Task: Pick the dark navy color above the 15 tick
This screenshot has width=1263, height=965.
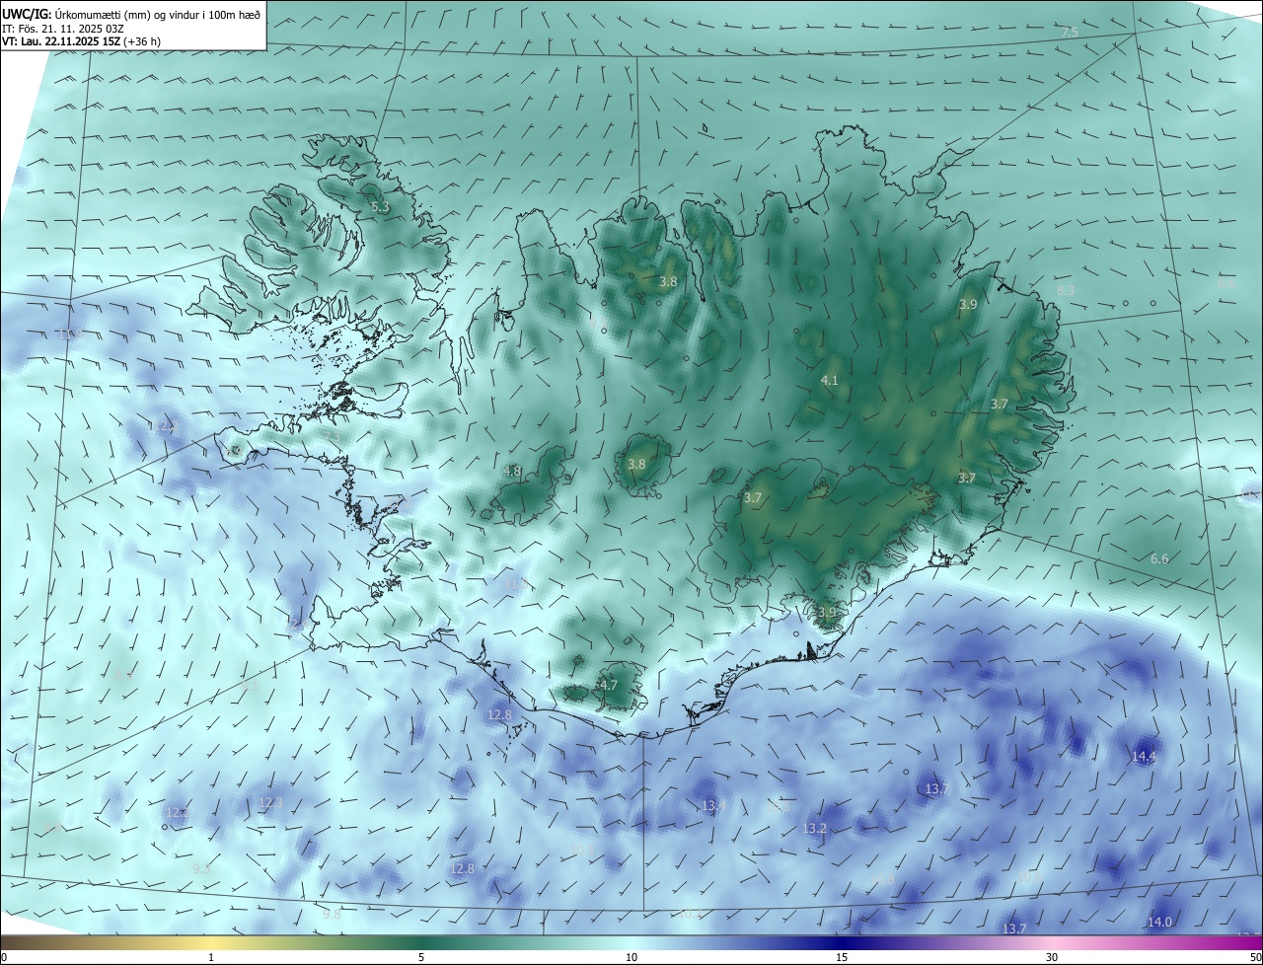Action: click(x=842, y=942)
